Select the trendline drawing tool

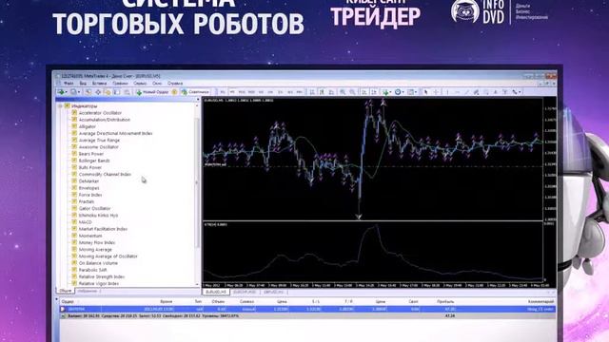tap(467, 92)
